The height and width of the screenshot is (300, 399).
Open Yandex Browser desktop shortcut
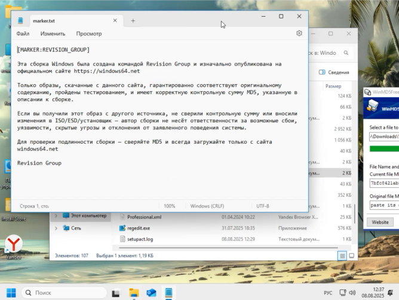pos(13,245)
